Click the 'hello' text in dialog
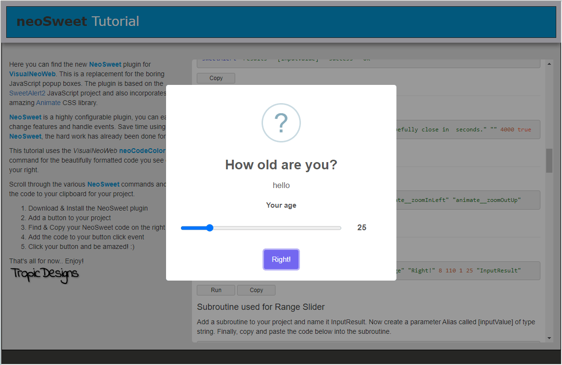The image size is (562, 365). (281, 186)
